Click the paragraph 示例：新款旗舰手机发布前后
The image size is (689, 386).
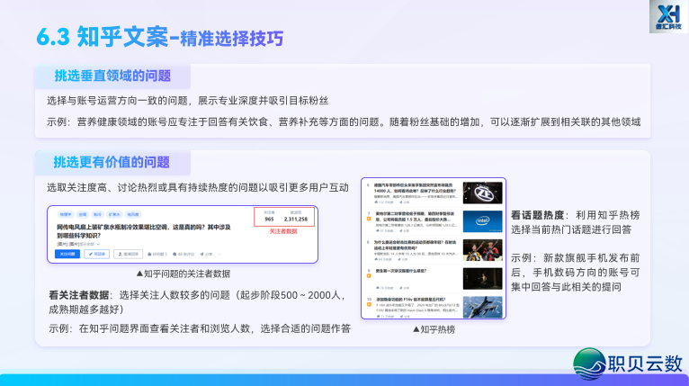click(575, 273)
